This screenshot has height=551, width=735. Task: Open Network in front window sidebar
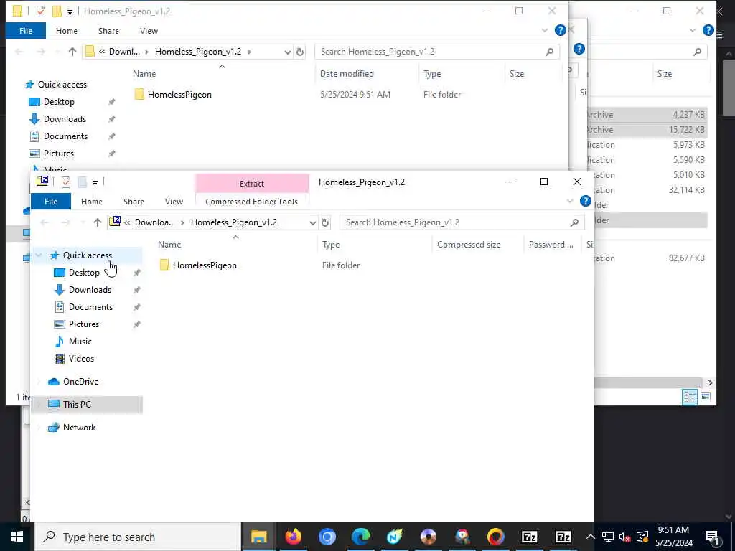[79, 428]
